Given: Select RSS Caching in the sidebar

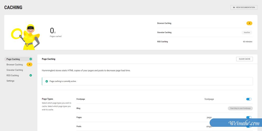Looking at the screenshot, I should (x=13, y=76).
